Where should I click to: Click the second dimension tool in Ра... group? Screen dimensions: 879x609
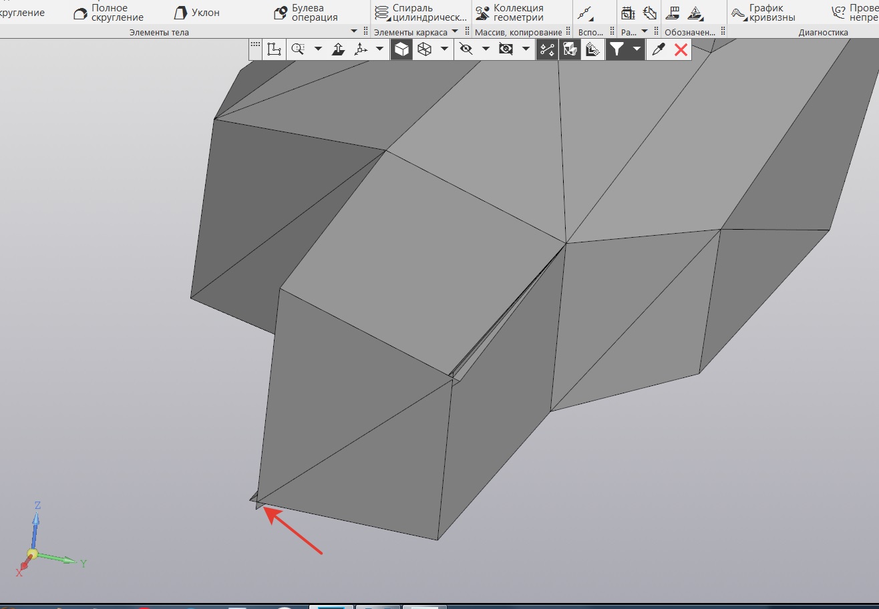[x=649, y=13]
